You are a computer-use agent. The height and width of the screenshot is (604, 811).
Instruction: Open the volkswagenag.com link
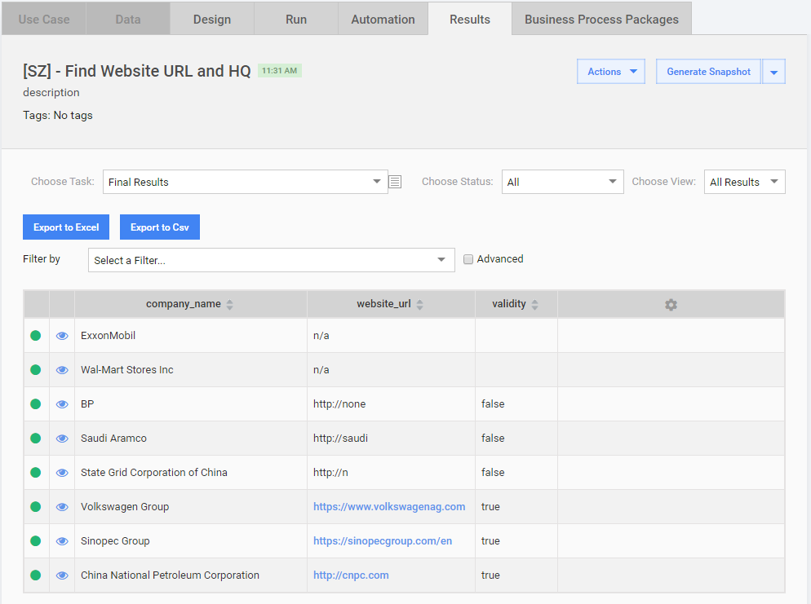click(389, 507)
